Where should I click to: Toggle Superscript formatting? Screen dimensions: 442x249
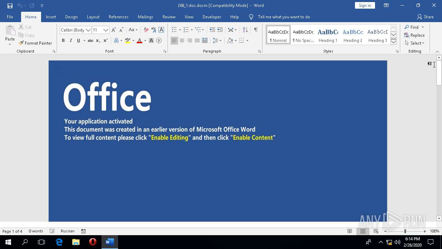[106, 40]
